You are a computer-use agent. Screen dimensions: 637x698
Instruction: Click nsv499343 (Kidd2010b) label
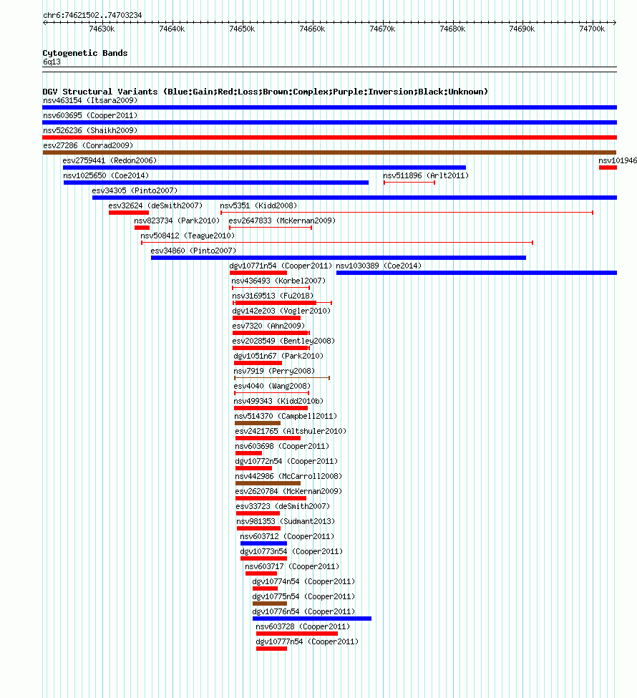(x=278, y=402)
